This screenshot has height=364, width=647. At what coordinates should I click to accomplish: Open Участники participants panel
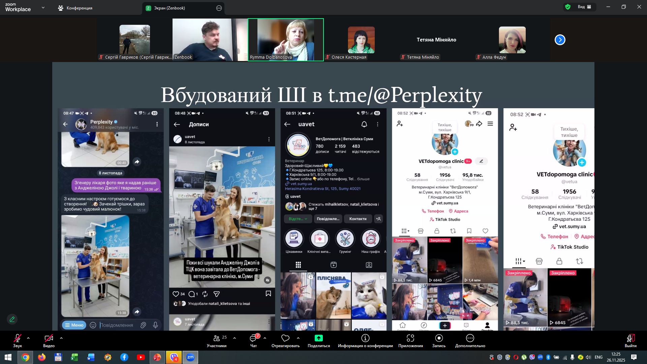click(x=216, y=338)
